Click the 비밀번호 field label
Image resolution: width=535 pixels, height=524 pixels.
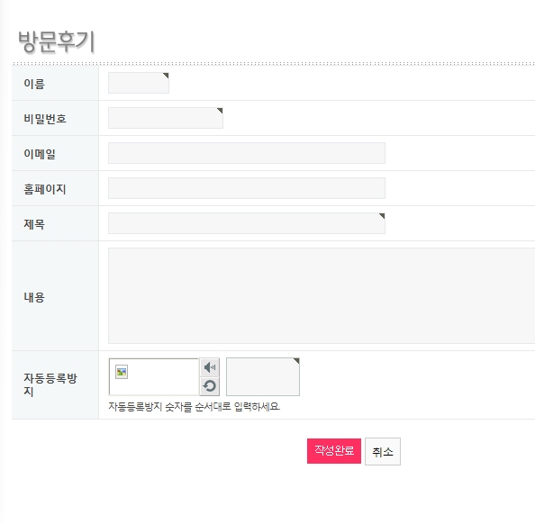coord(45,119)
